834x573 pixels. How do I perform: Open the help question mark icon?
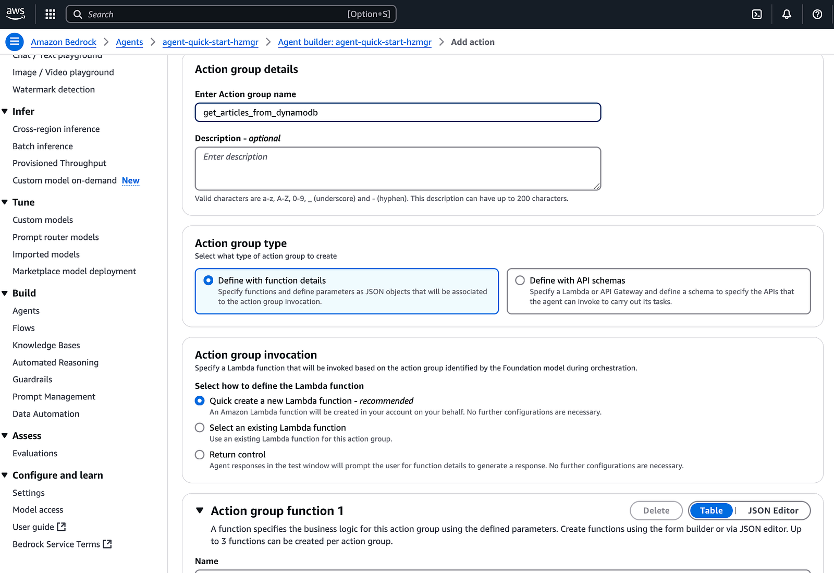(817, 14)
